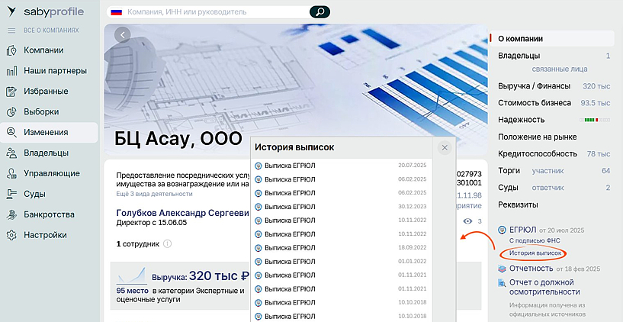The width and height of the screenshot is (623, 322).
Task: Click info icon next to 1 сотрудник
Action: pyautogui.click(x=167, y=244)
